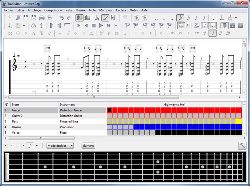
Task: Redo the last undone action
Action: click(69, 18)
